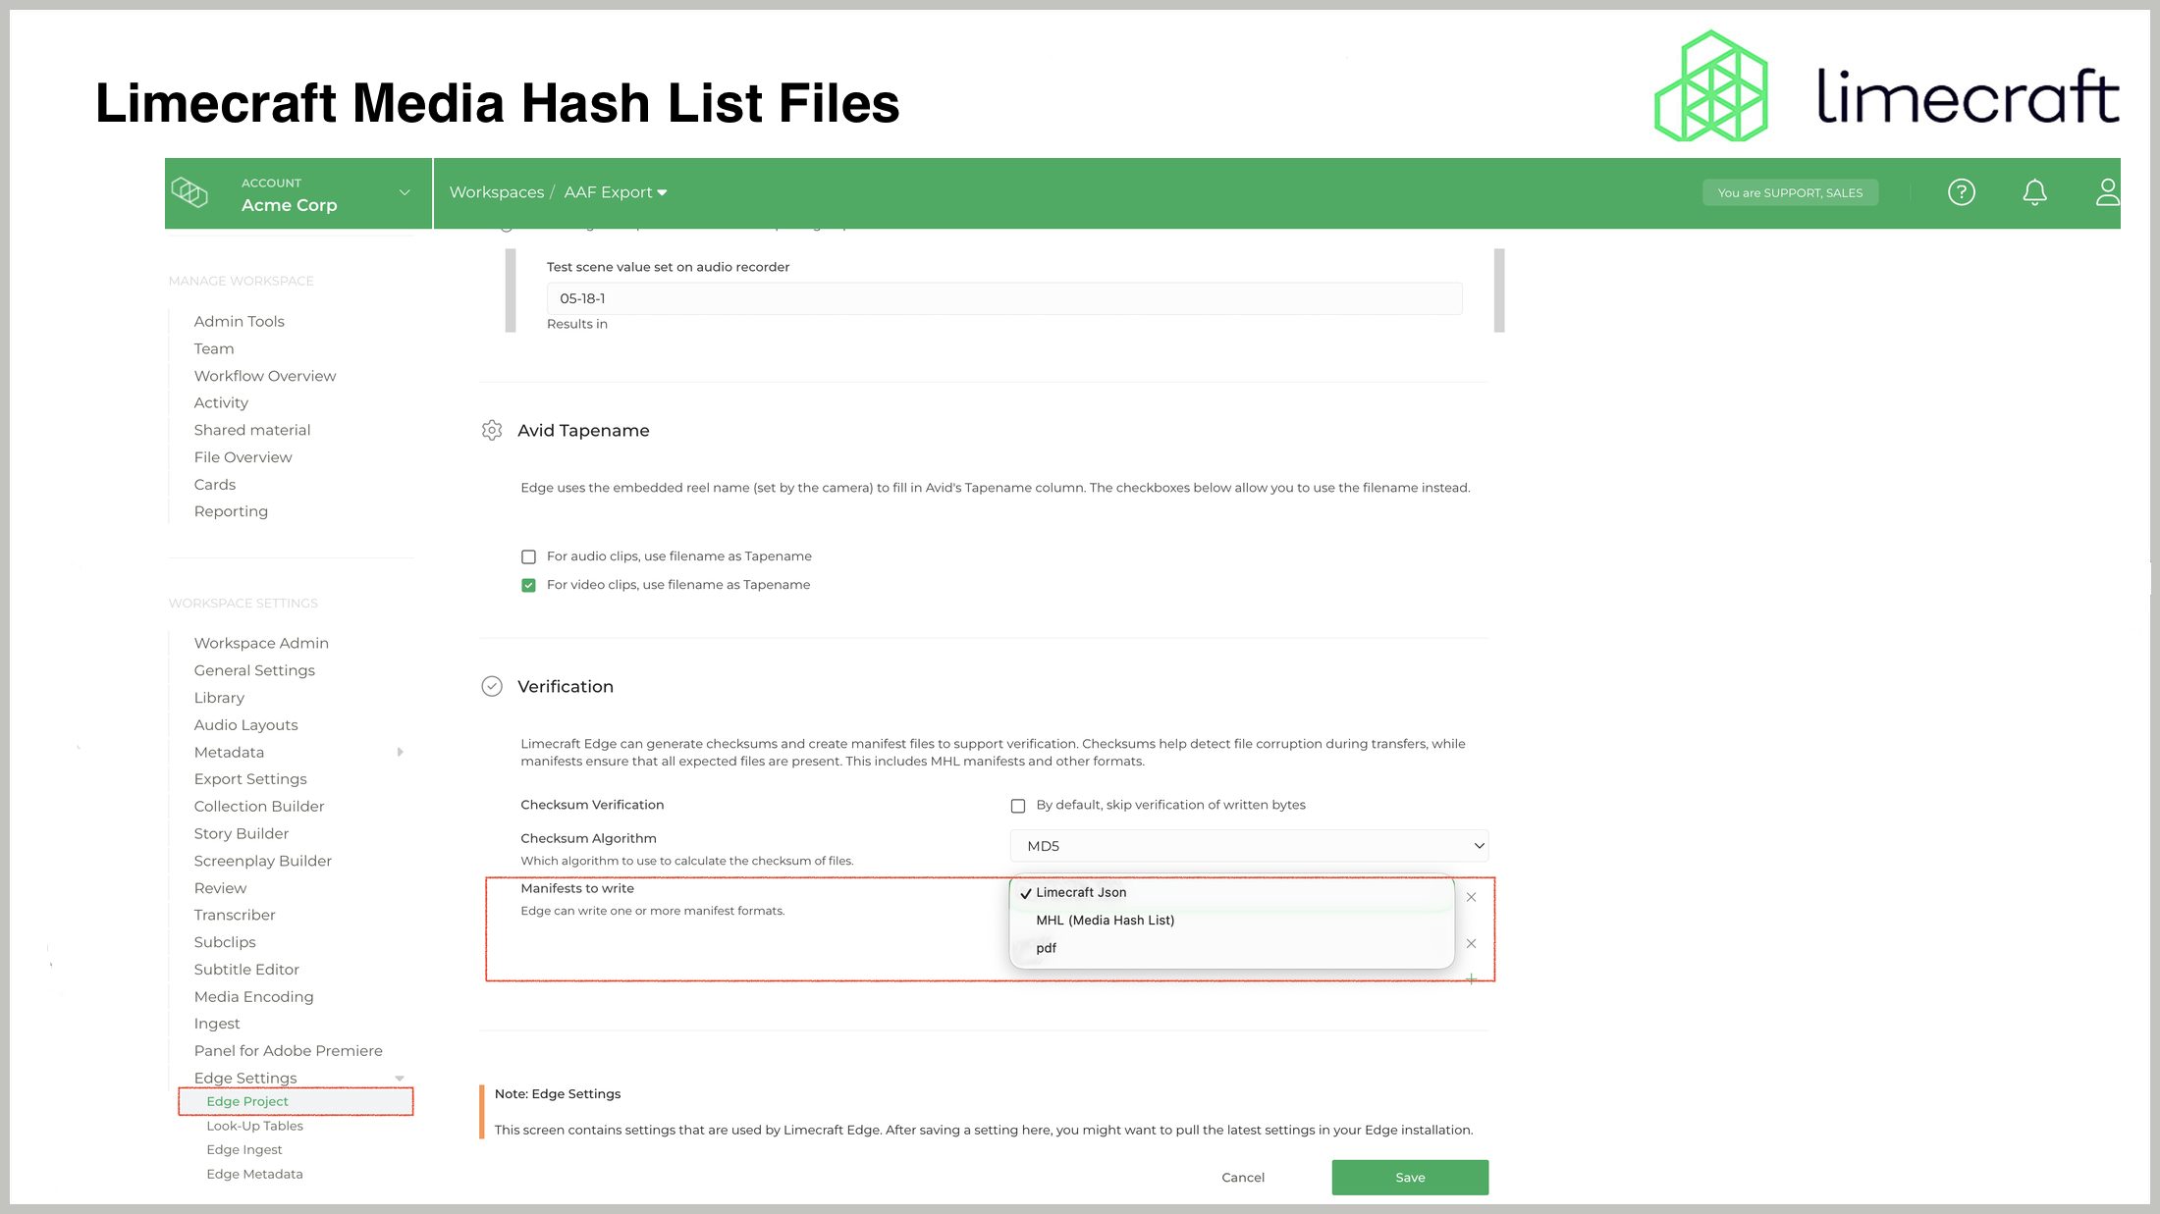Open Audio Layouts in sidebar
This screenshot has height=1214, width=2160.
245,725
